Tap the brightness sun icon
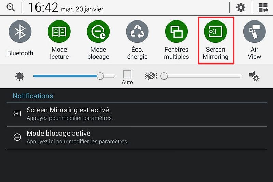Viewport: 273px width, 182px height. pos(20,76)
